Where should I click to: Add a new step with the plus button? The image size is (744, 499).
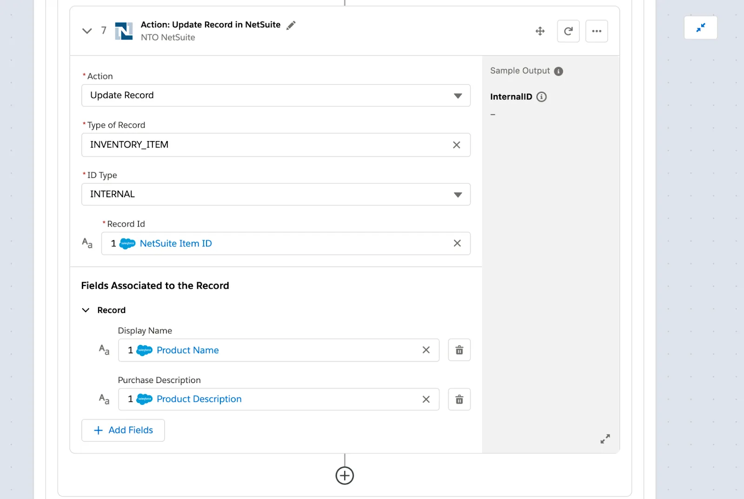[344, 475]
